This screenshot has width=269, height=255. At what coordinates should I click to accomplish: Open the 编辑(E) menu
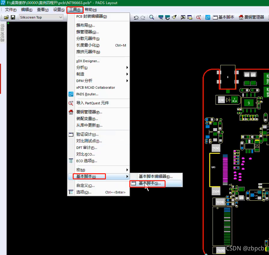(26, 10)
